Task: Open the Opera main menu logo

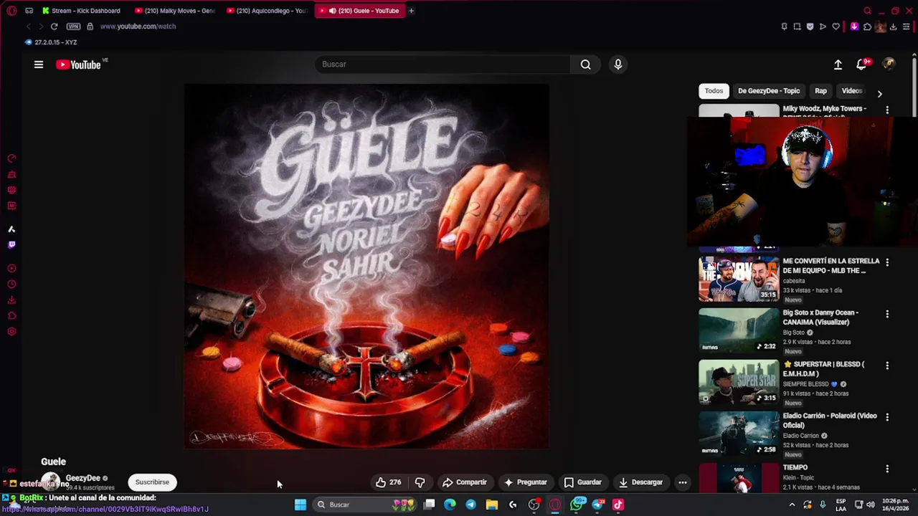Action: click(x=11, y=11)
